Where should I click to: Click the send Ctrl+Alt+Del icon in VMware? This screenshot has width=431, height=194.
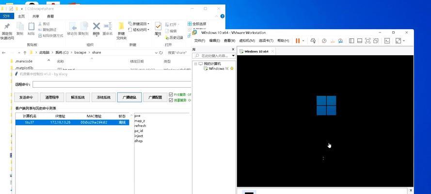point(313,41)
